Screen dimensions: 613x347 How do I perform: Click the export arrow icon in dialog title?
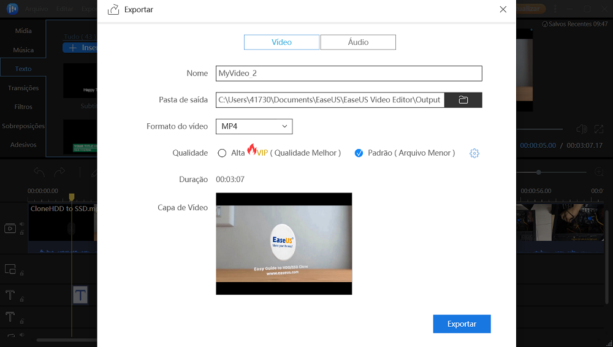(x=113, y=9)
